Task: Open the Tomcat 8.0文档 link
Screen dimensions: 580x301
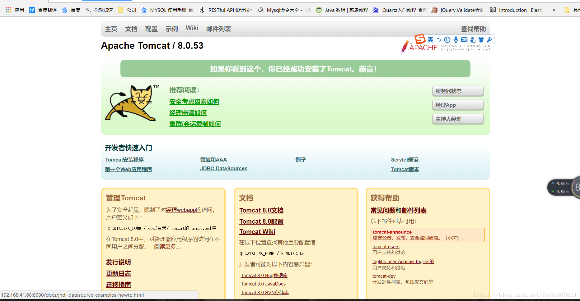Action: pos(261,210)
